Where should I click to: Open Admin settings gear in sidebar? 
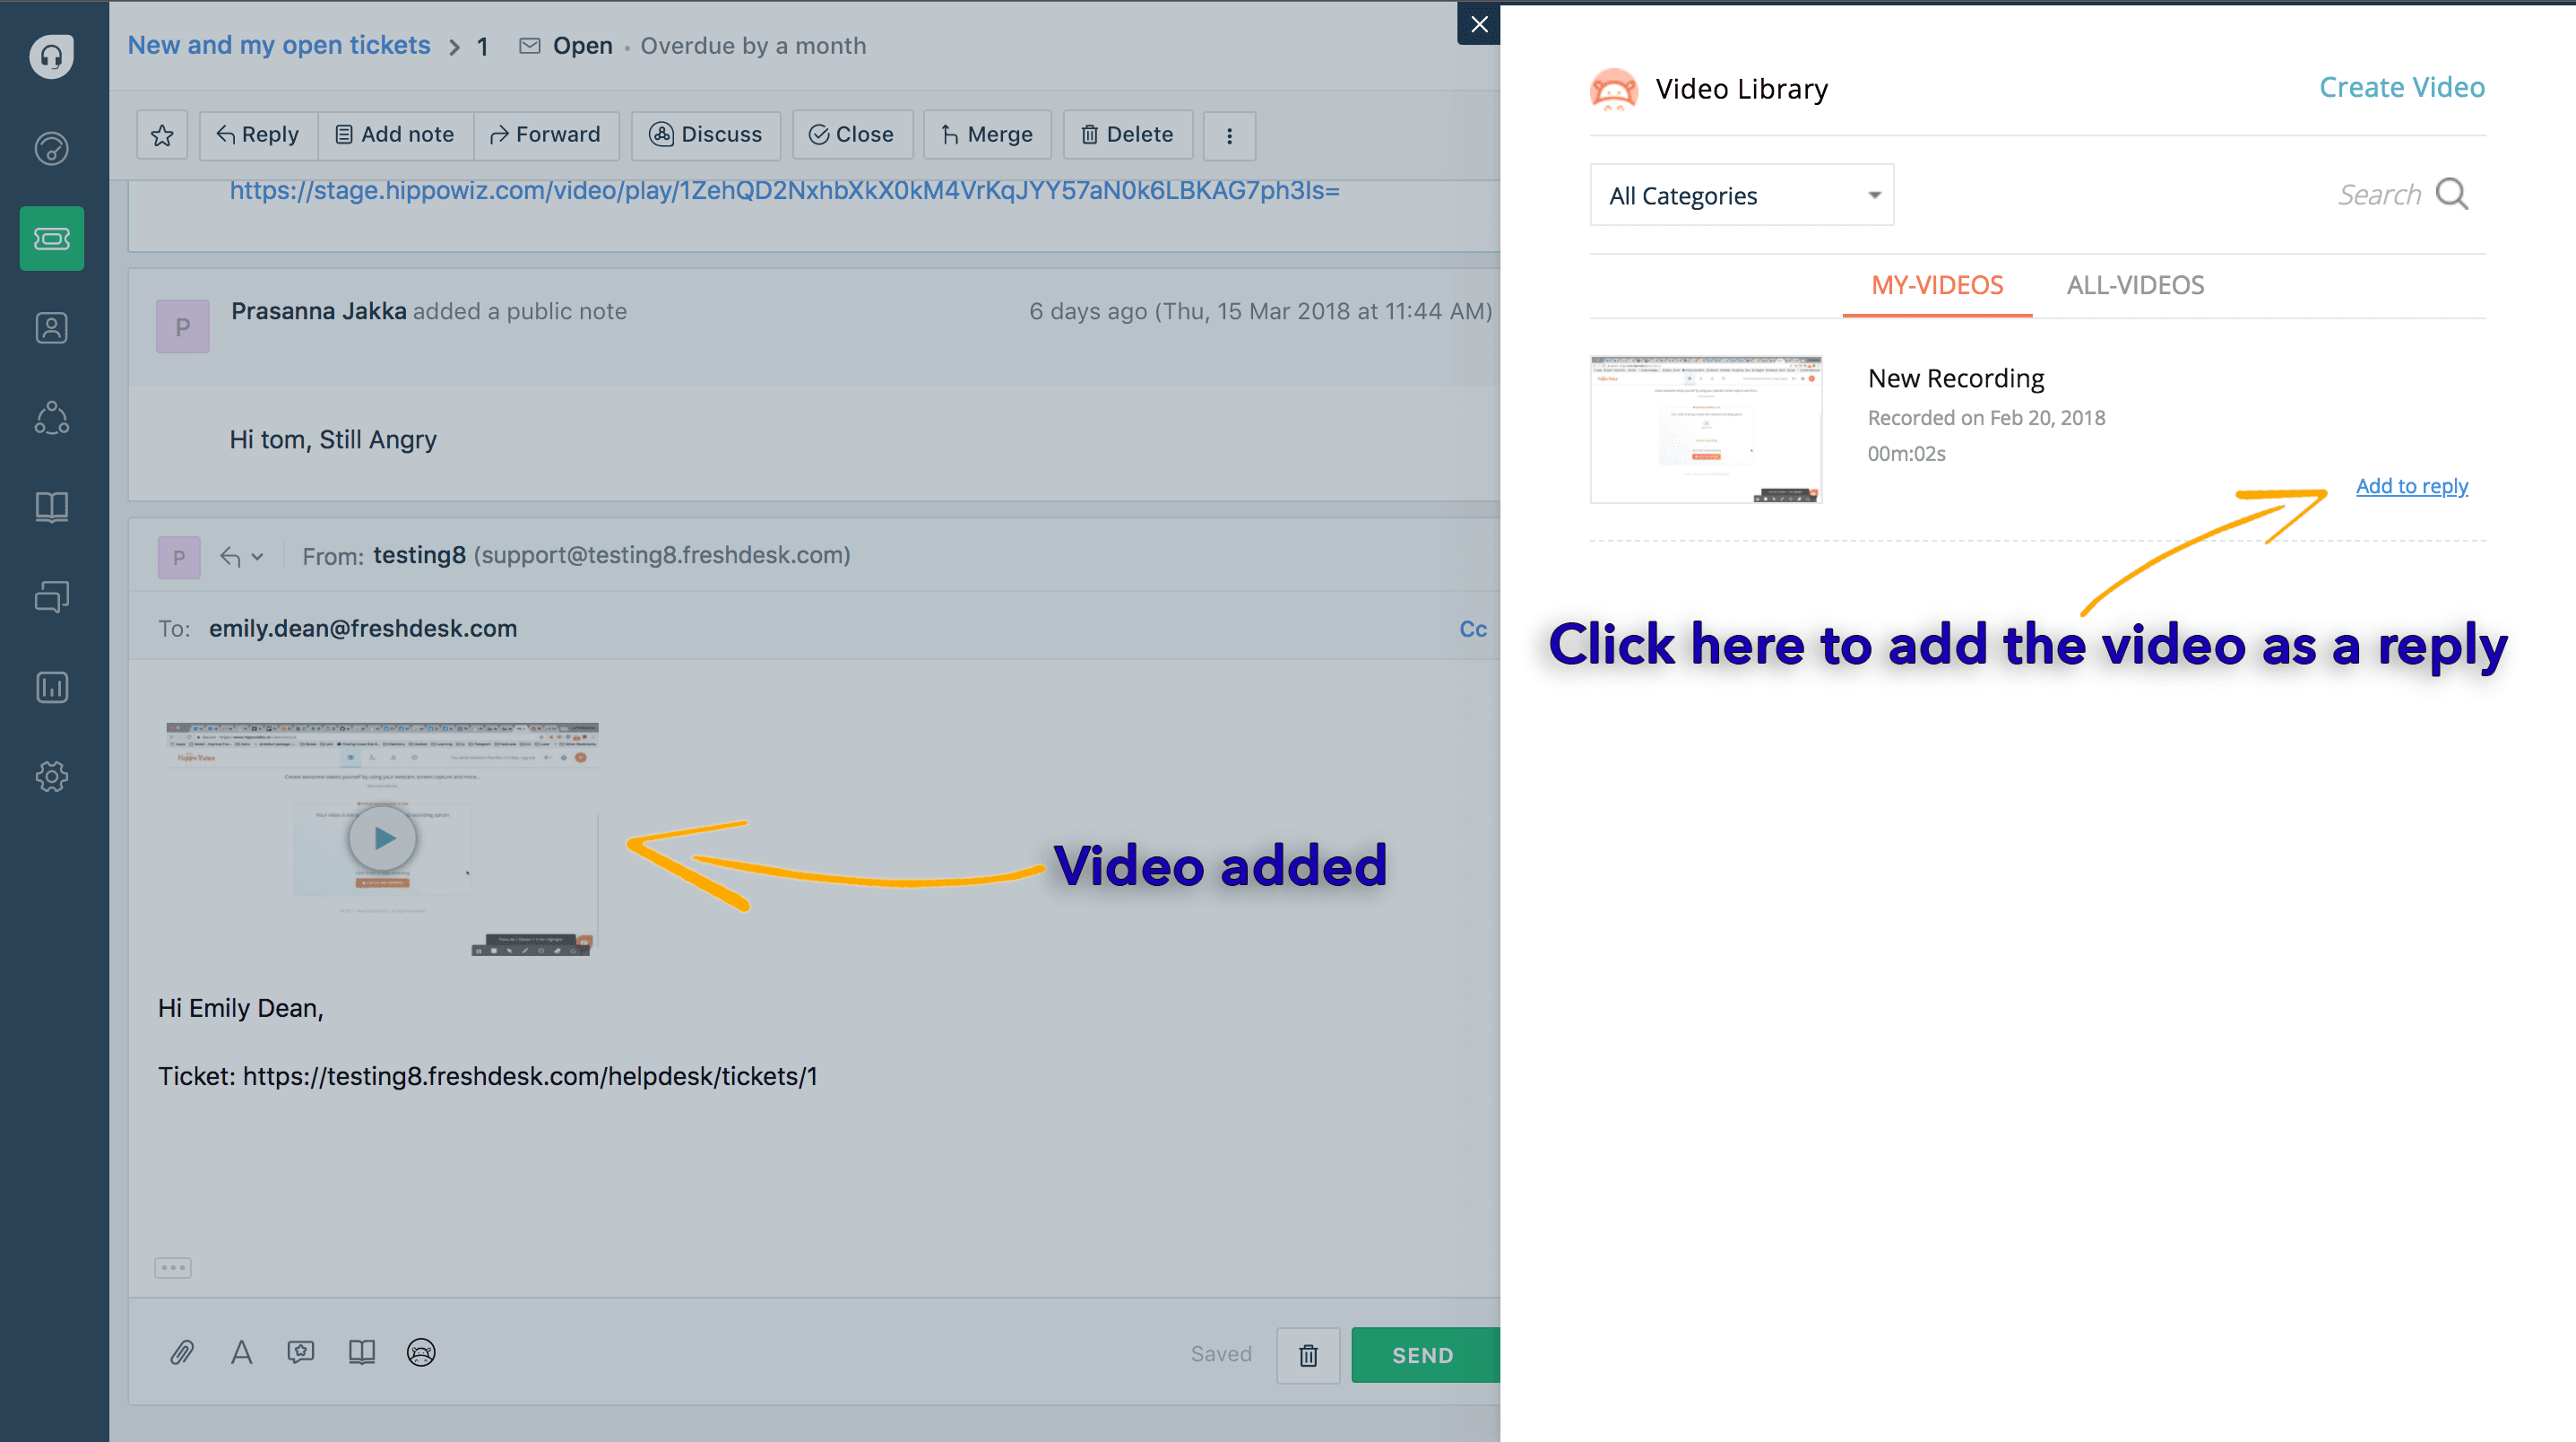tap(52, 777)
